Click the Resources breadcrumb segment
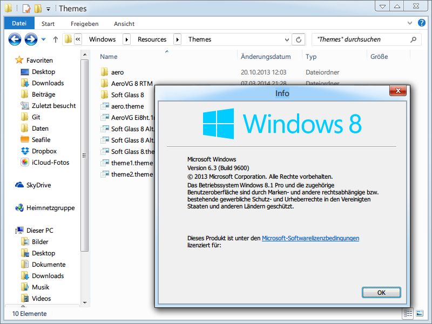 pos(152,39)
